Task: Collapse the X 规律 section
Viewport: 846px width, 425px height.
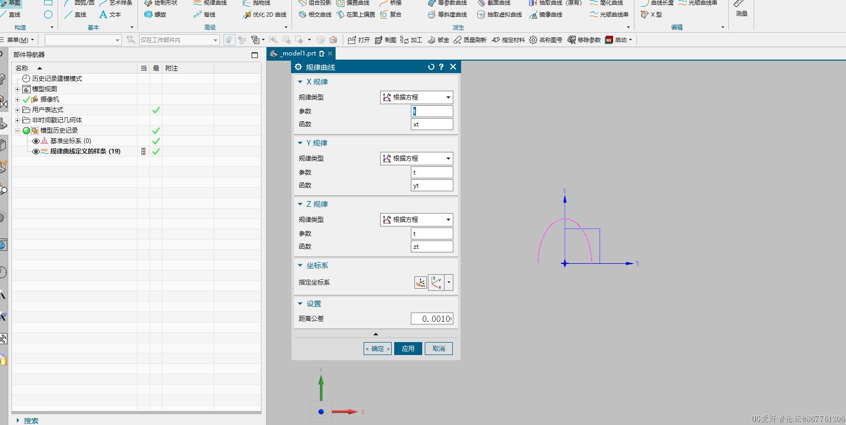Action: tap(300, 82)
